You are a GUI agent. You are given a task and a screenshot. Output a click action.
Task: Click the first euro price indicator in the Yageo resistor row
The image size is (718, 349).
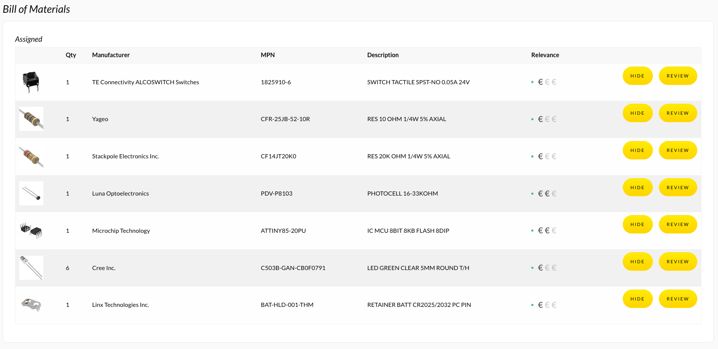[x=541, y=118]
